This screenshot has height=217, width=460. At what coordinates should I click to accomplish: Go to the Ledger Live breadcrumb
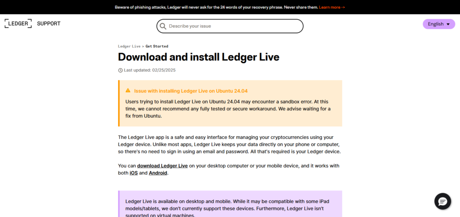coord(129,46)
